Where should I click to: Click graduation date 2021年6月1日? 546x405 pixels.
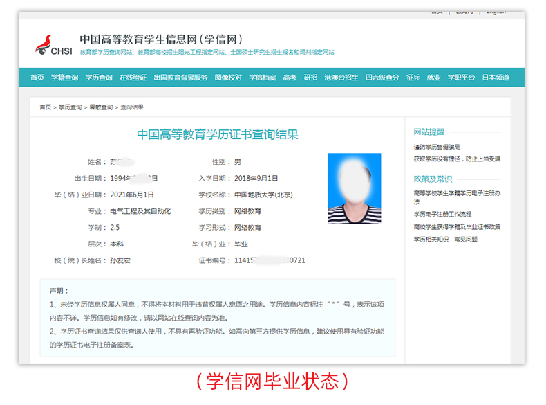(x=132, y=195)
